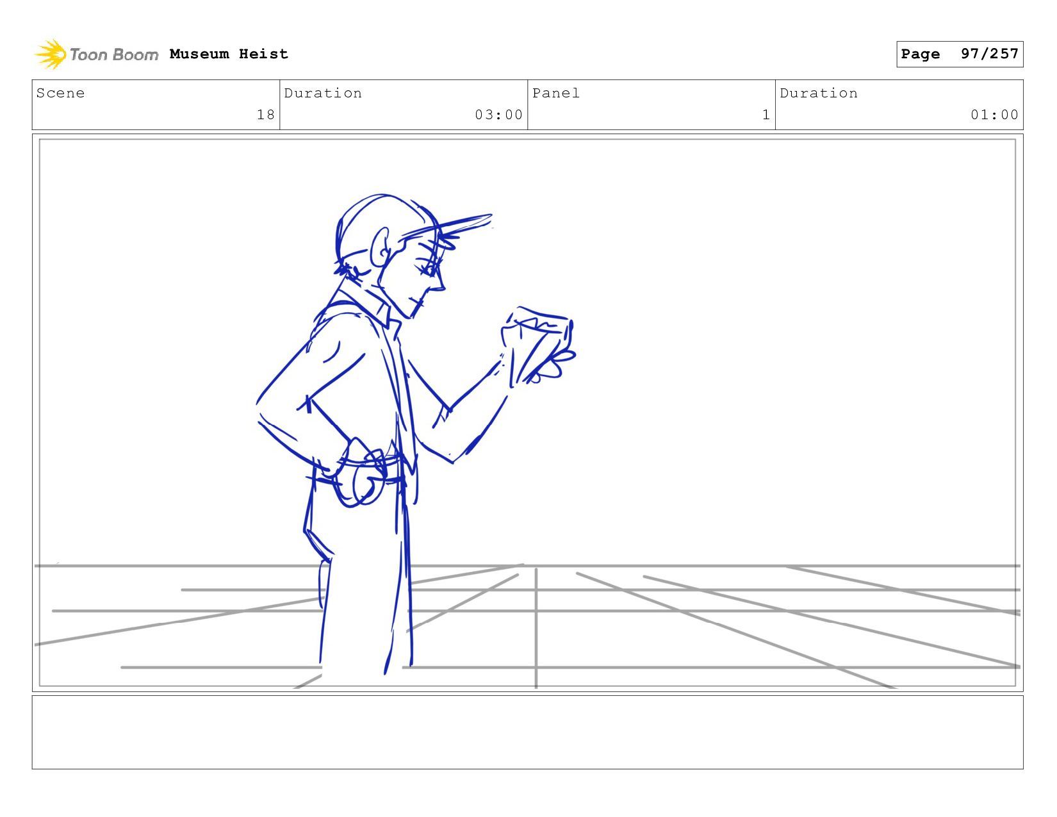Viewport: 1057px width, 817px height.
Task: Select the scene number '18'
Action: click(x=266, y=115)
